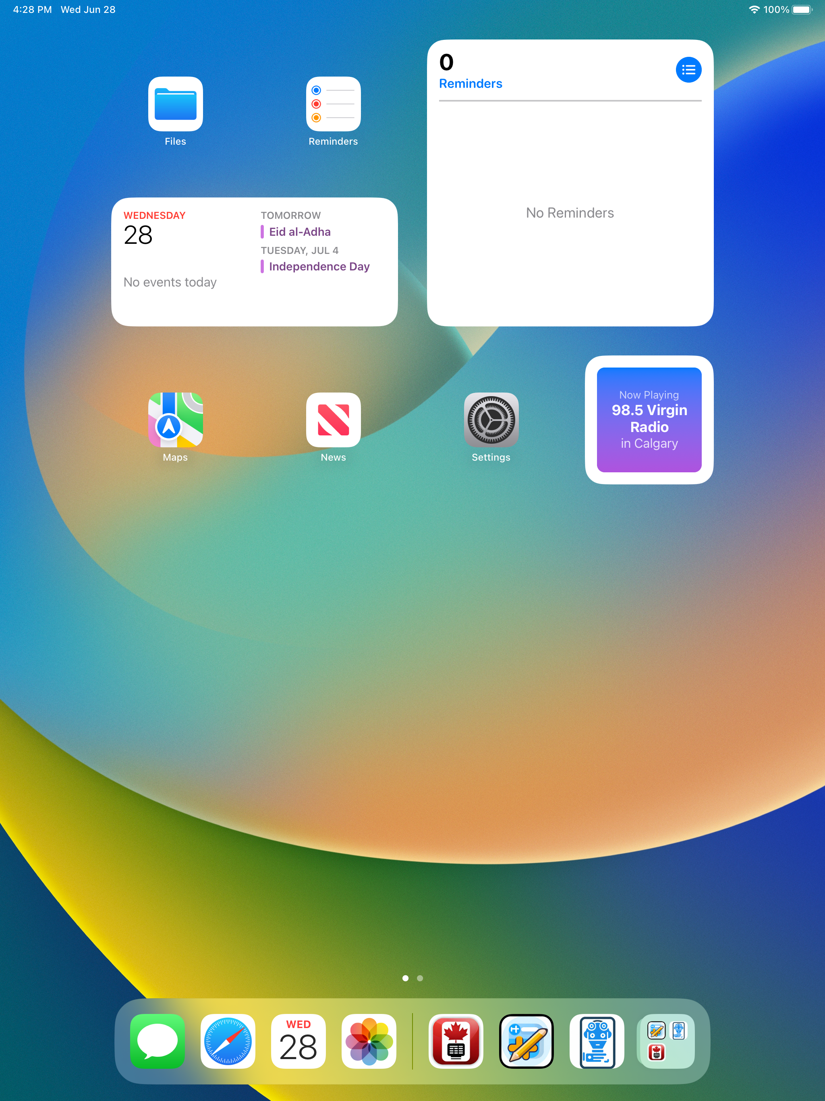
Task: Open the pencil and plus app in dock
Action: tap(526, 1041)
